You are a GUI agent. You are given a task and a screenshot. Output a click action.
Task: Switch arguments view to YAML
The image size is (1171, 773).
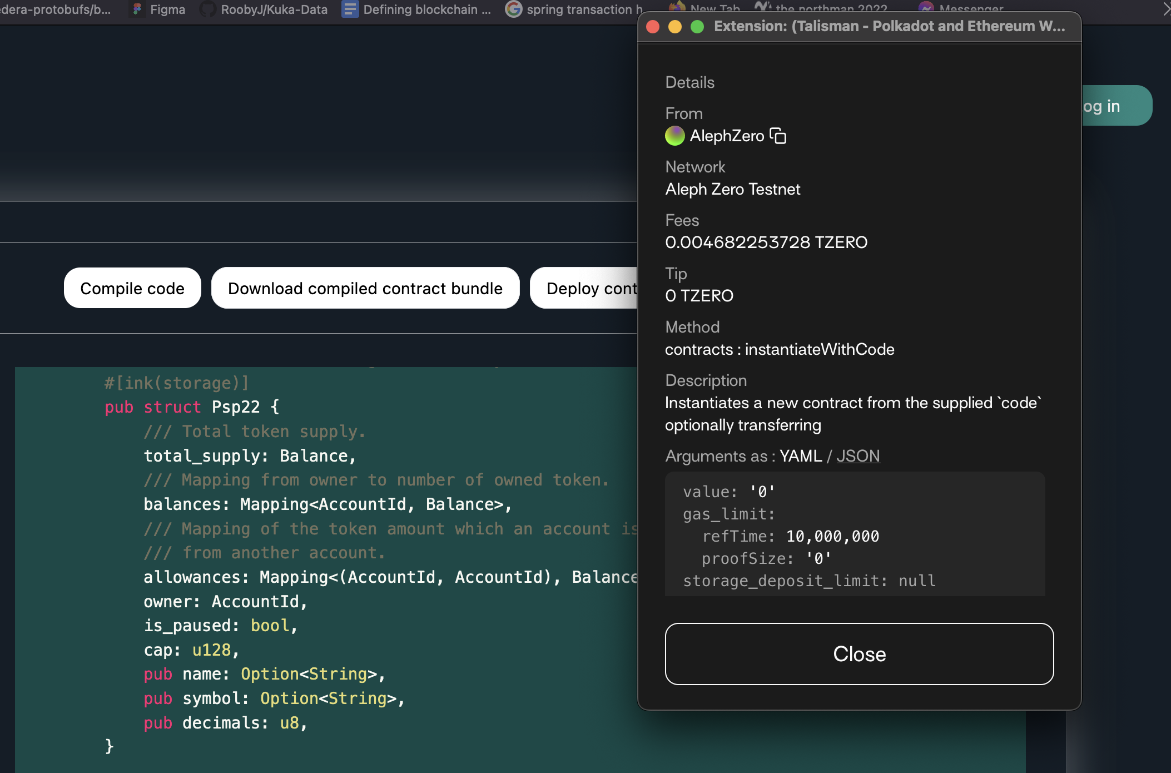click(x=800, y=456)
